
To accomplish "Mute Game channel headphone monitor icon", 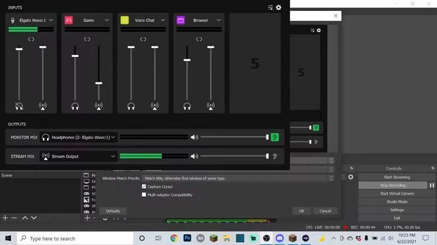I will [75, 106].
